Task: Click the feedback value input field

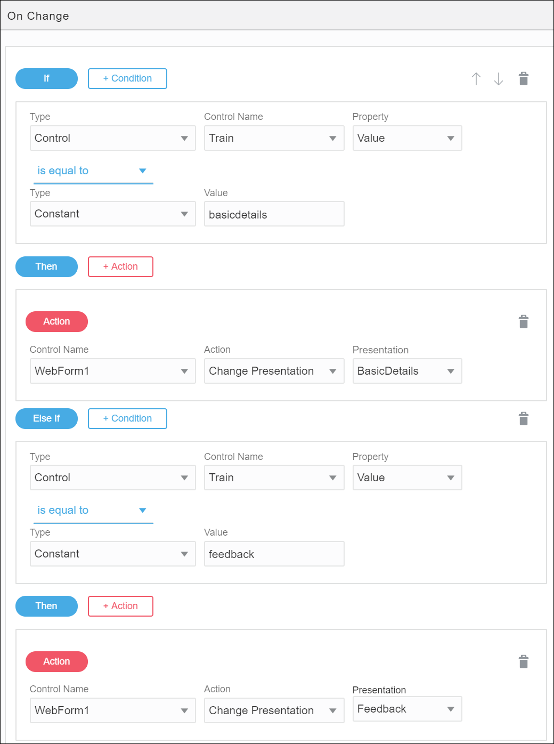Action: pyautogui.click(x=274, y=554)
